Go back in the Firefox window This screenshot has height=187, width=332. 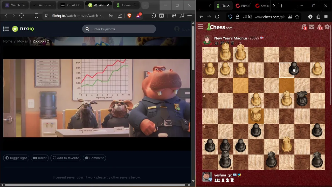pos(201,17)
